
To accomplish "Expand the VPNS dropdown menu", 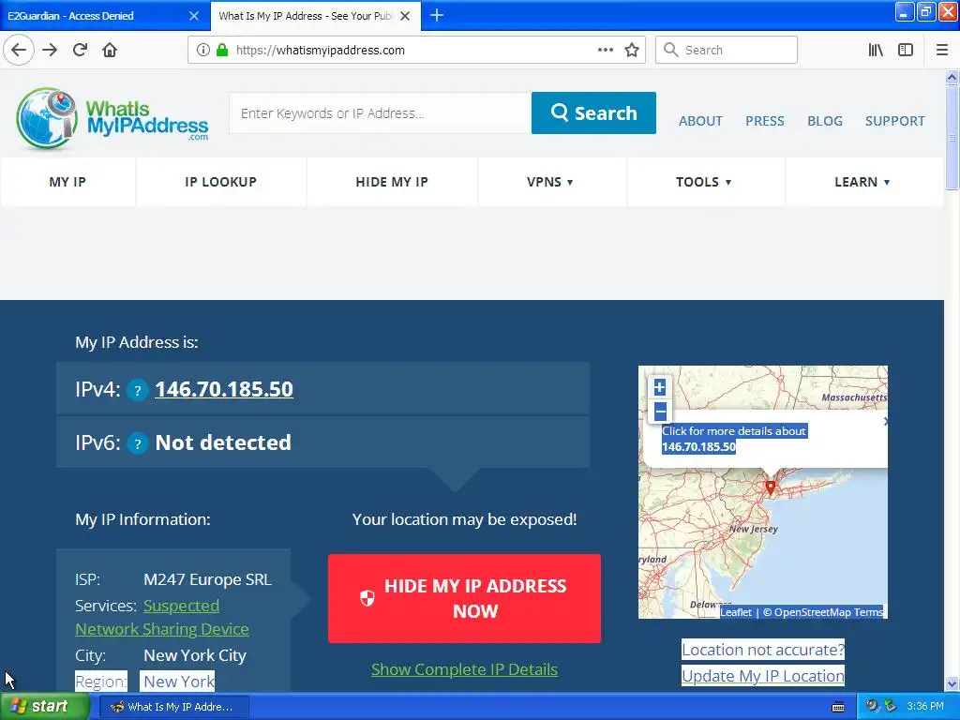I will click(549, 182).
